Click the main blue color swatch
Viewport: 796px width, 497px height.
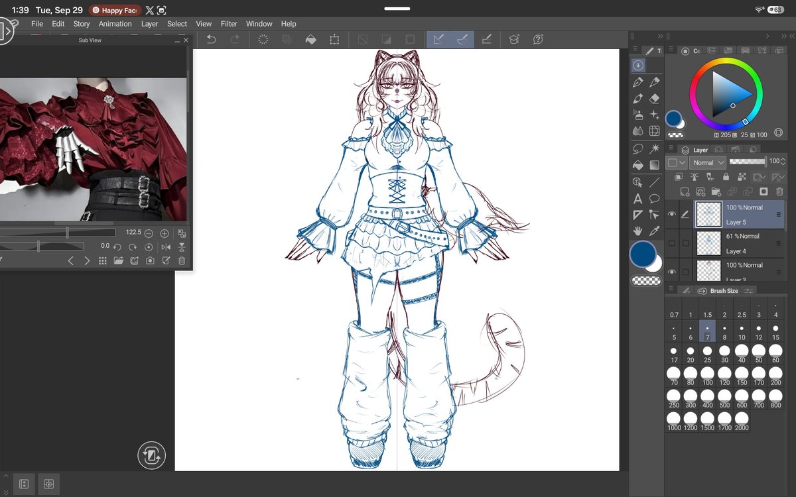point(643,254)
